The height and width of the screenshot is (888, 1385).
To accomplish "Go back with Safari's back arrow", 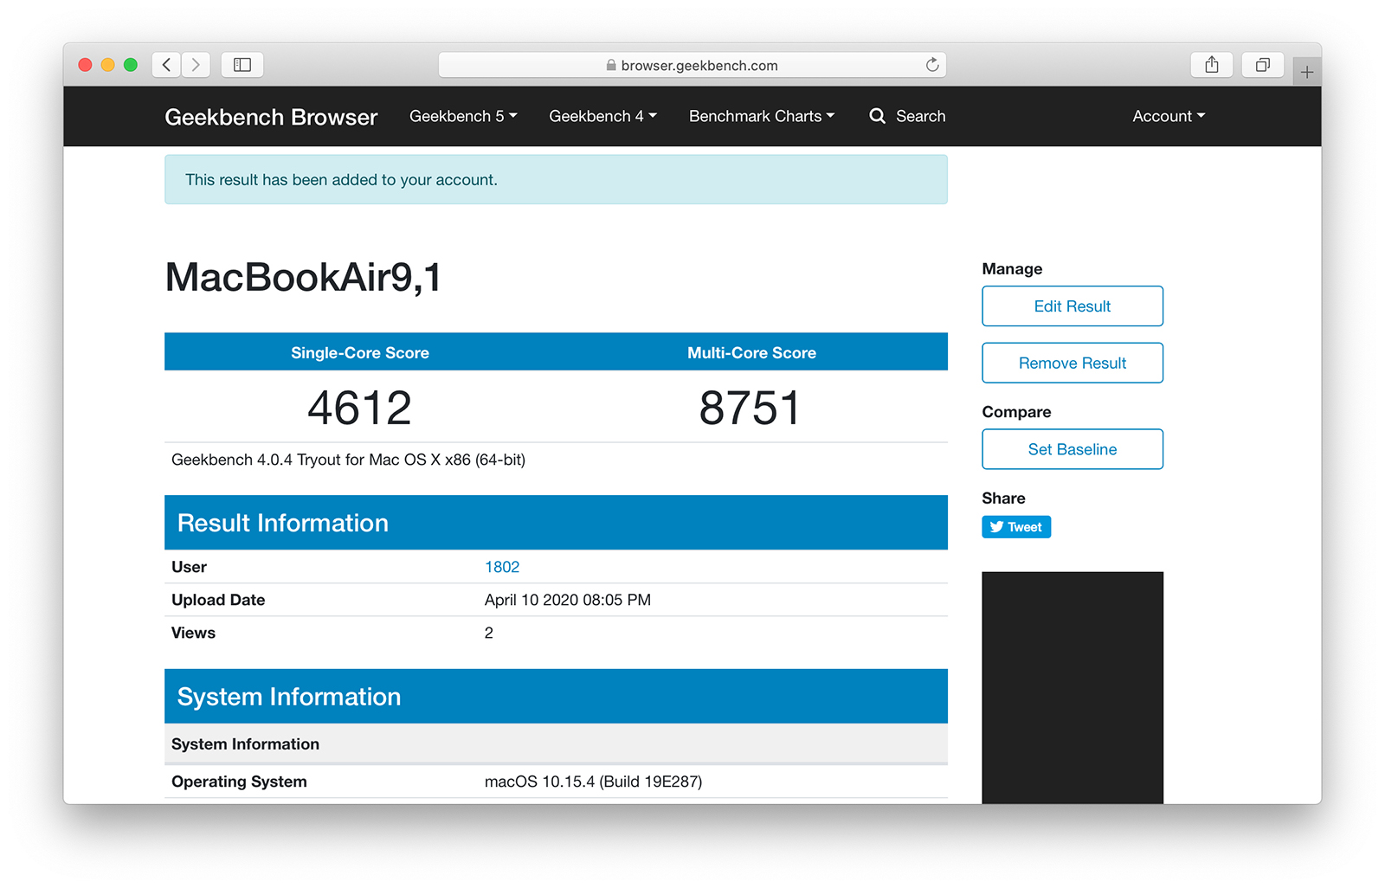I will pyautogui.click(x=166, y=65).
